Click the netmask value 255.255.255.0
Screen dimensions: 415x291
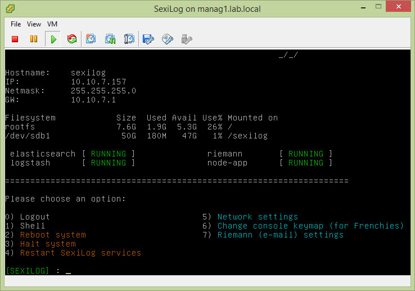pos(103,91)
